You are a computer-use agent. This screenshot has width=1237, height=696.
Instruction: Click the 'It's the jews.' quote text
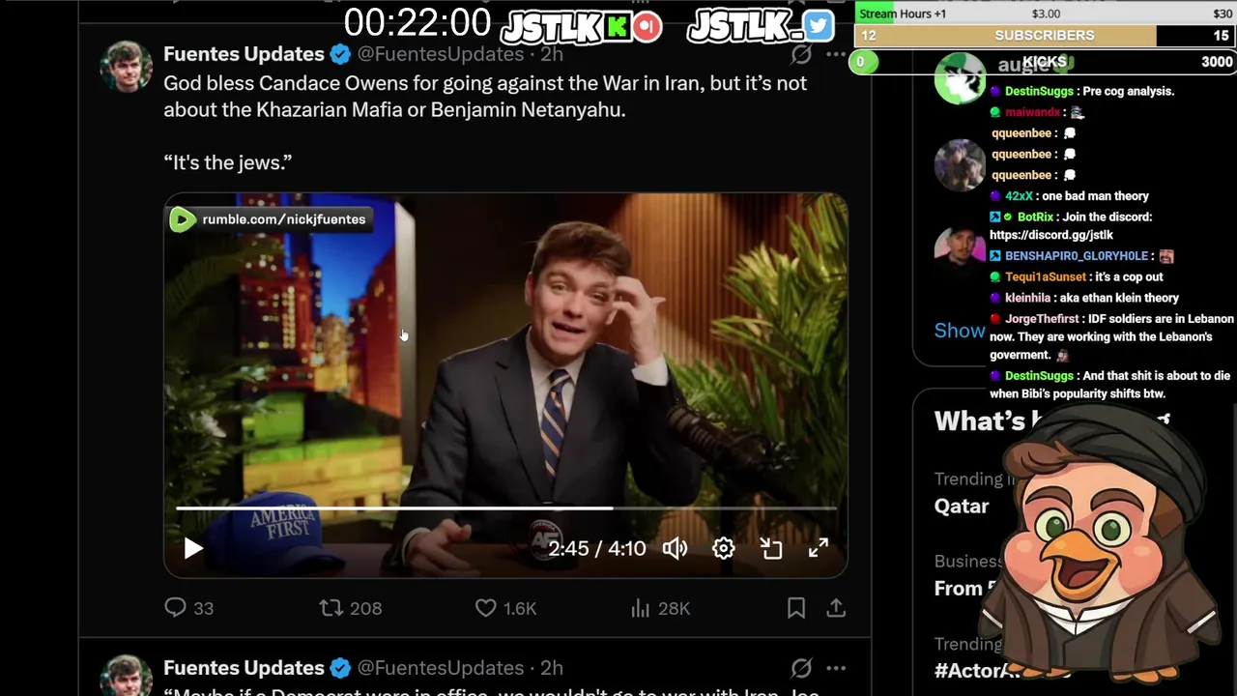click(228, 163)
